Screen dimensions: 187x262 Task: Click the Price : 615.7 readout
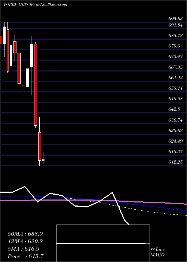tap(26, 256)
